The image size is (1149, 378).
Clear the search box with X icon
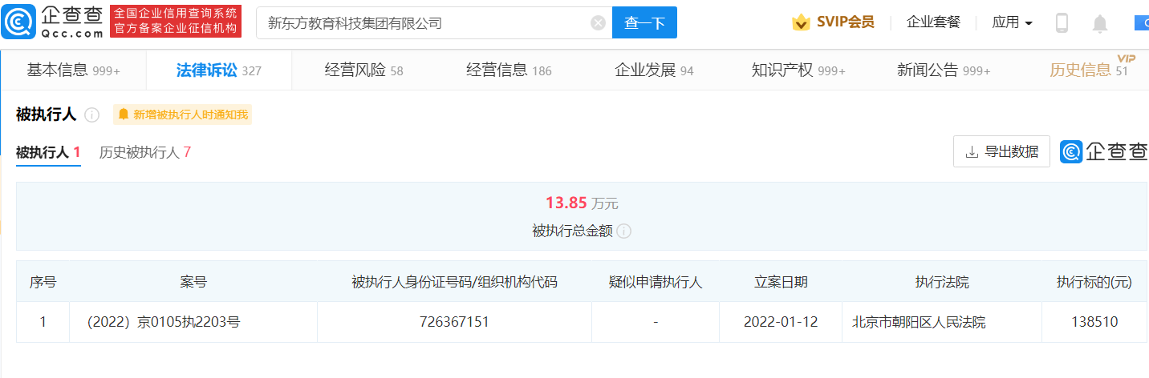pyautogui.click(x=598, y=23)
